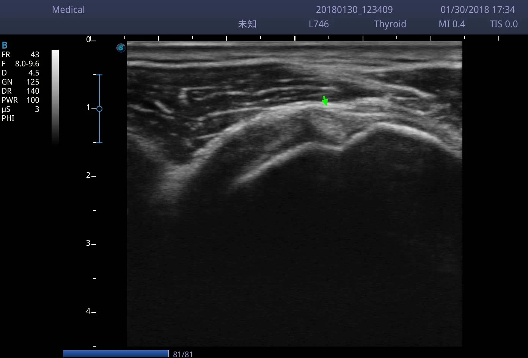This screenshot has height=358, width=528.
Task: Click the 4 cm depth scale label
Action: click(88, 311)
